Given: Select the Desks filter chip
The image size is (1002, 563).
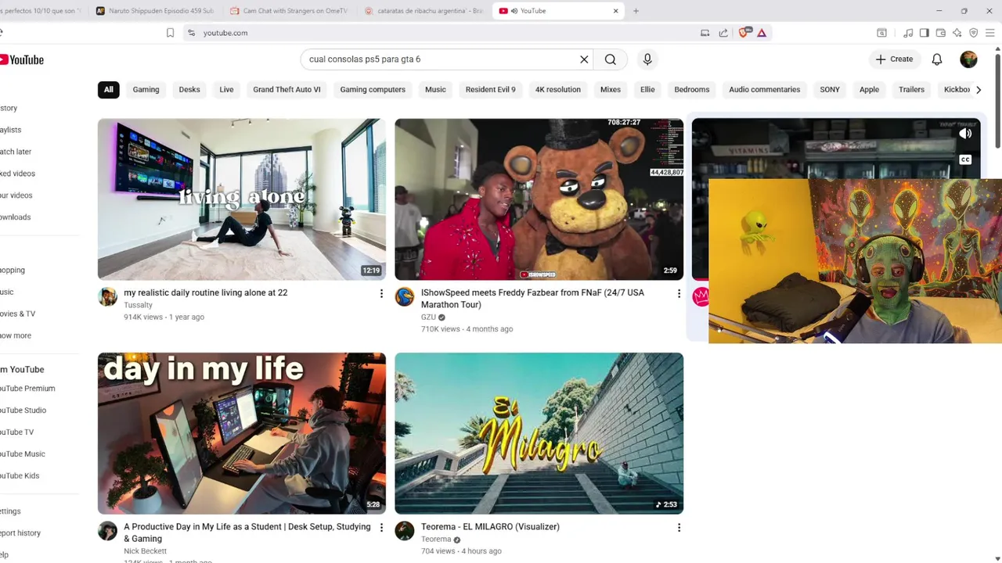Looking at the screenshot, I should [x=189, y=90].
